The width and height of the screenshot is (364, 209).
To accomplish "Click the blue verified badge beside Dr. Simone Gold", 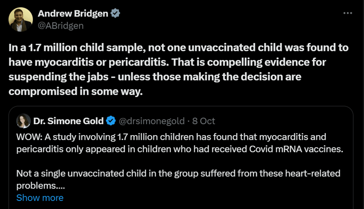I will [111, 121].
